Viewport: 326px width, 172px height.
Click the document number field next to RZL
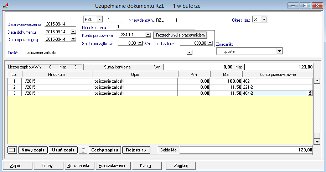(115, 20)
